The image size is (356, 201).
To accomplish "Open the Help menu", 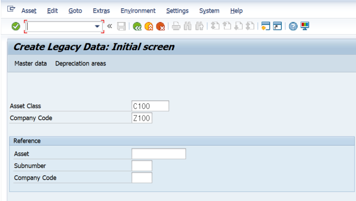I will point(236,11).
